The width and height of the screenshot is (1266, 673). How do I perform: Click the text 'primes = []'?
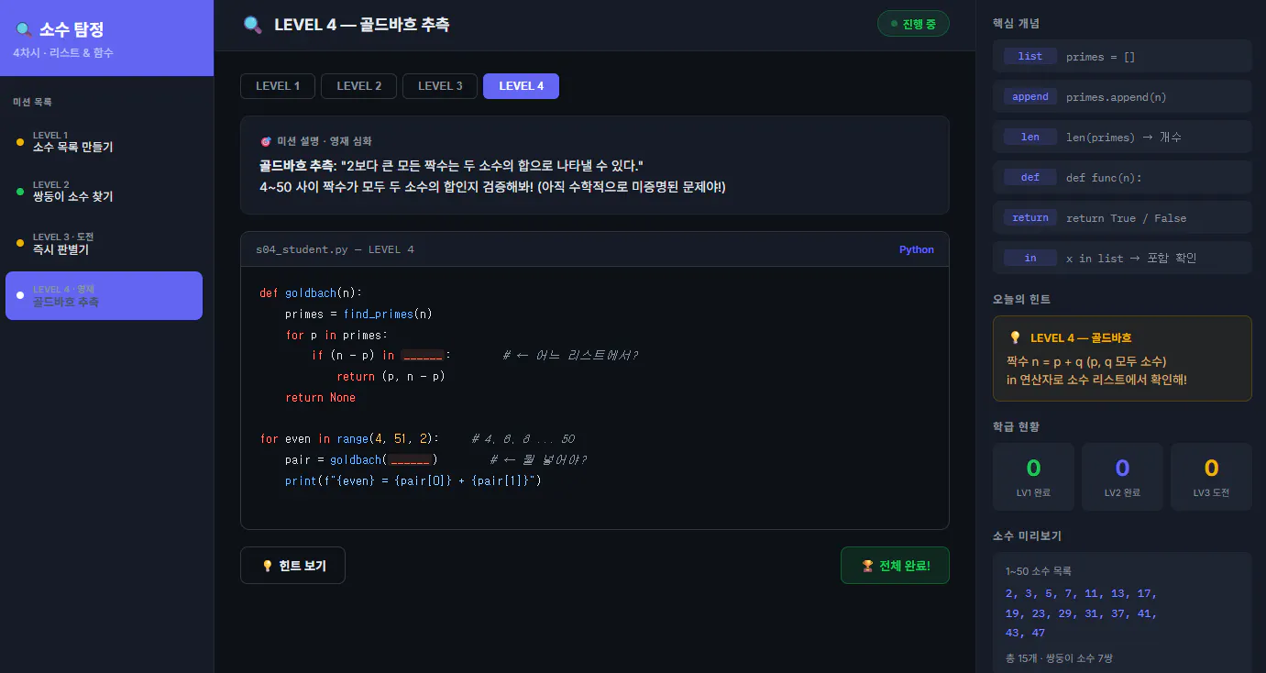[x=1100, y=57]
